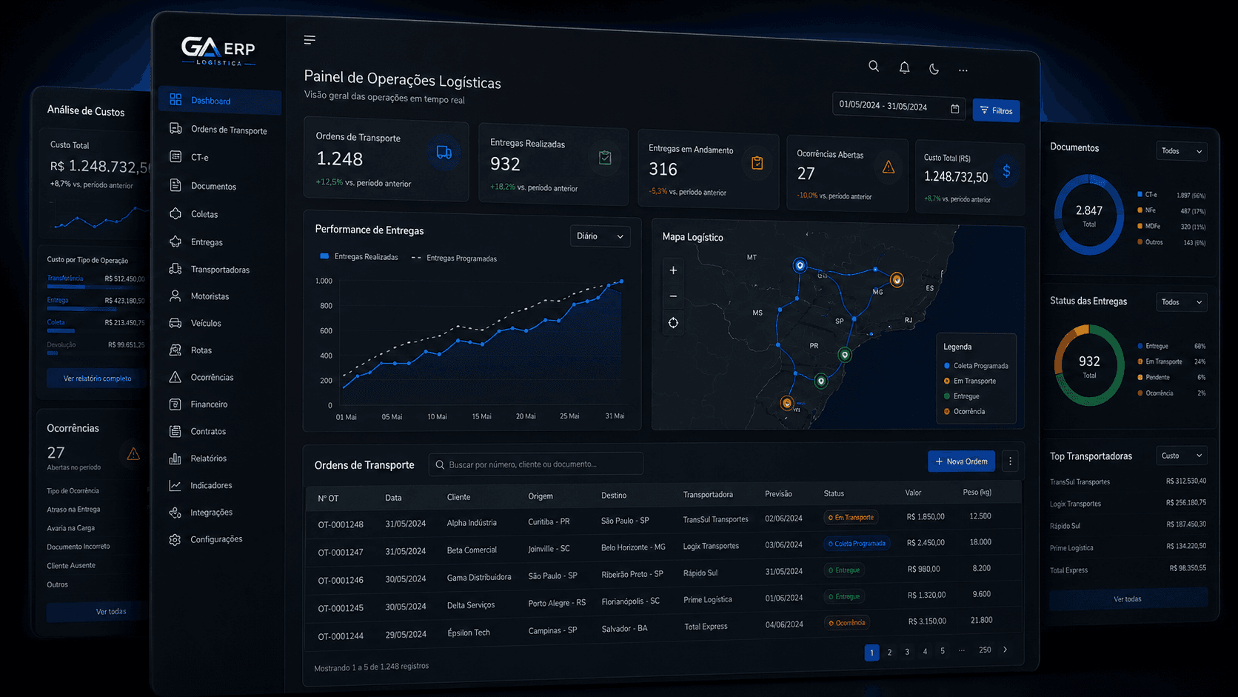Open notifications bell icon
This screenshot has width=1238, height=697.
pos(904,67)
